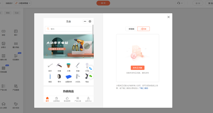Select the 零件 wheel category icon
This screenshot has width=213, height=113.
tap(59, 76)
